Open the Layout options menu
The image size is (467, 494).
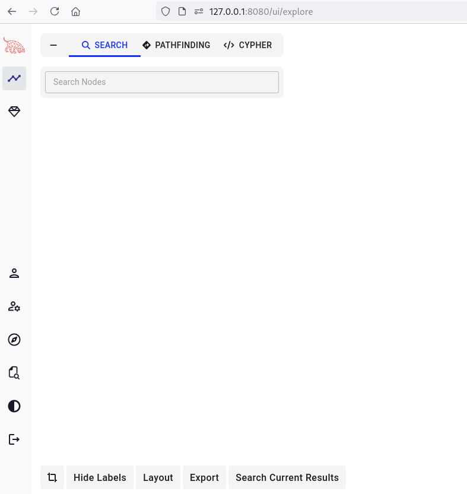pos(158,477)
